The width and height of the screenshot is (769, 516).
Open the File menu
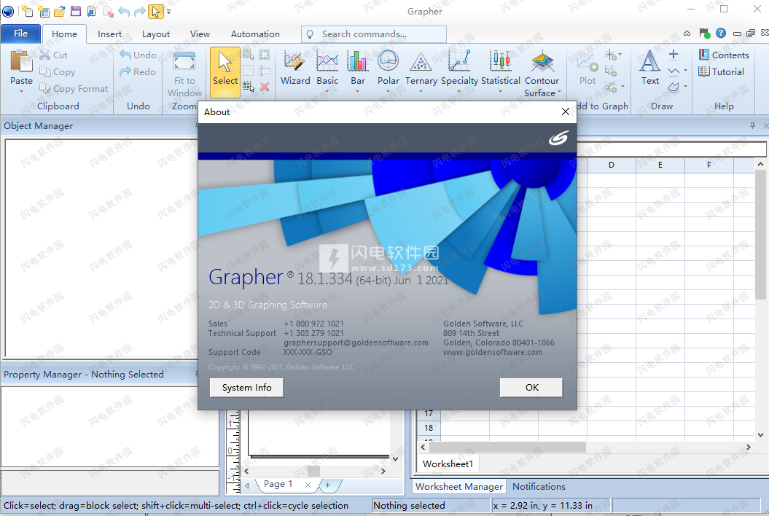coord(20,34)
